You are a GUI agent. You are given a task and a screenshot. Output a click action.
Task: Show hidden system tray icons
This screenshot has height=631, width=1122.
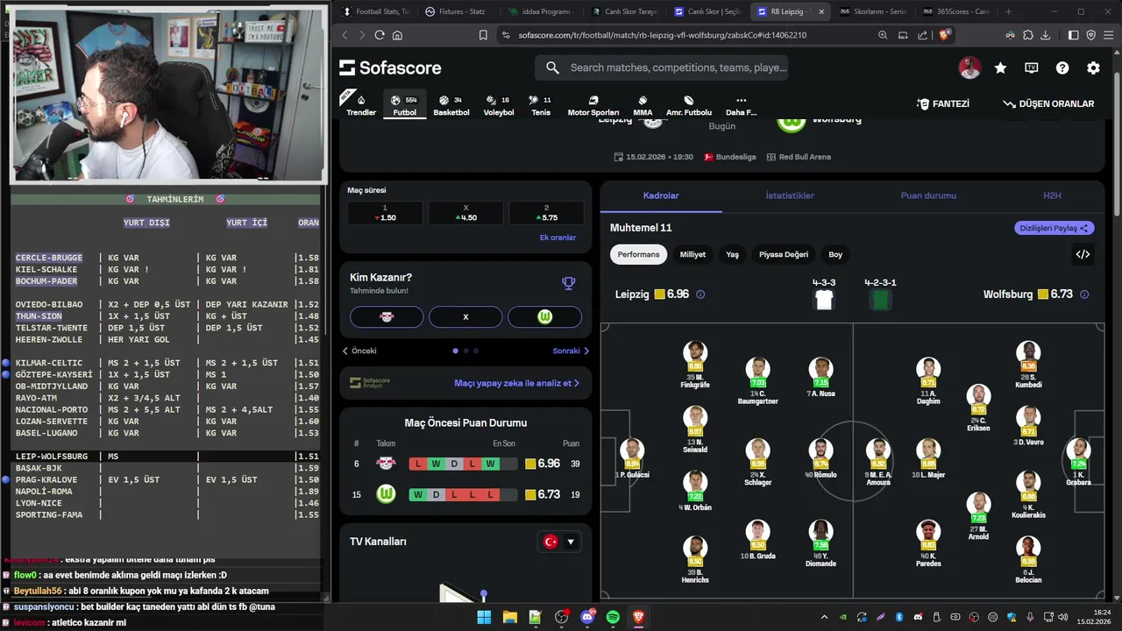click(x=824, y=617)
